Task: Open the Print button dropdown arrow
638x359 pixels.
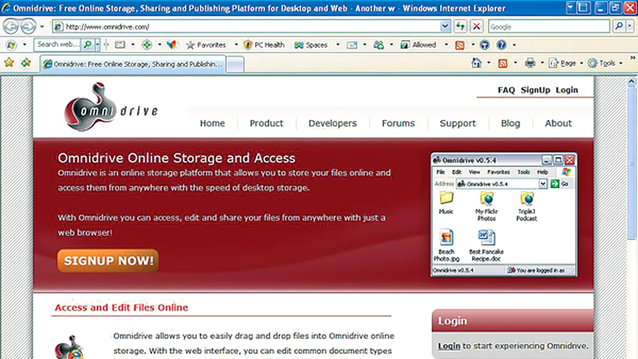Action: (x=541, y=63)
